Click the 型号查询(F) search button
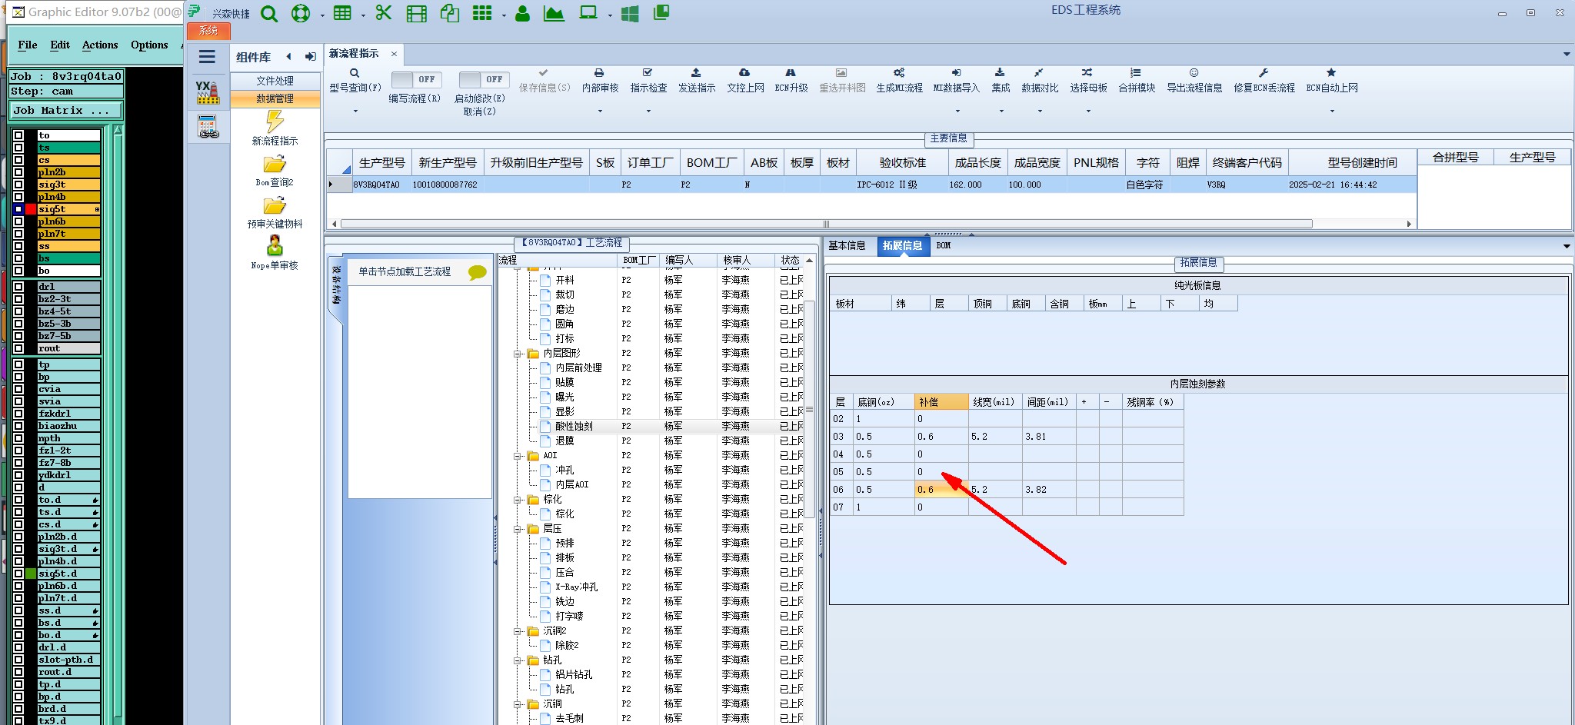Viewport: 1575px width, 725px height. (x=355, y=81)
